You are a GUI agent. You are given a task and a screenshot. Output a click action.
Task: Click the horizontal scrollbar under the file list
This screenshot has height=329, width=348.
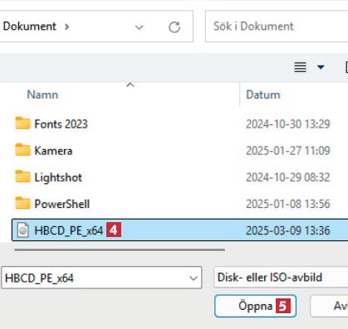120,250
